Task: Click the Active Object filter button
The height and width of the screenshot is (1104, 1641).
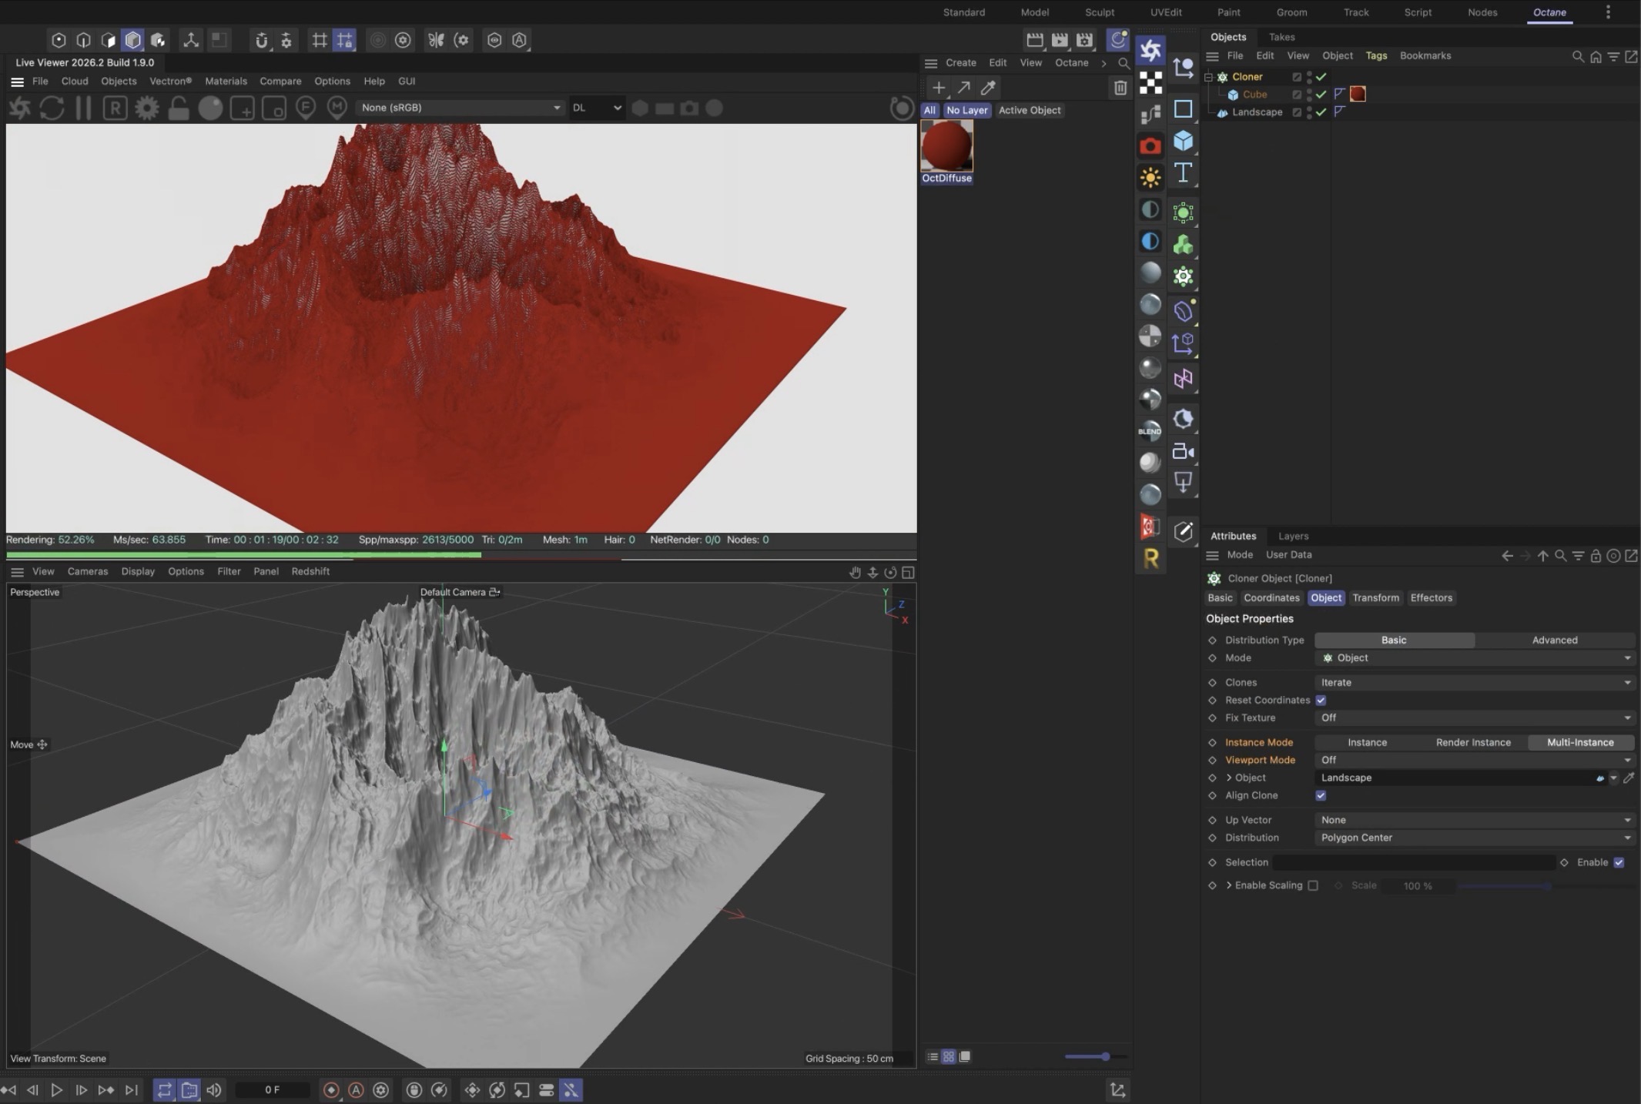Action: point(1030,110)
